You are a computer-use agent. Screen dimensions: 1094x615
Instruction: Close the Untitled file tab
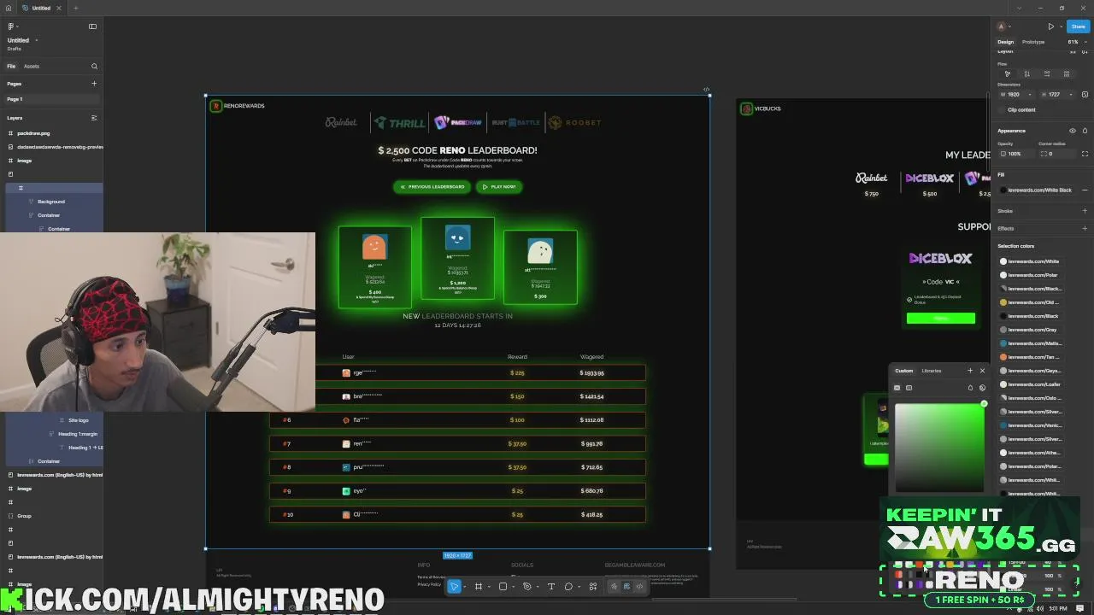(58, 8)
